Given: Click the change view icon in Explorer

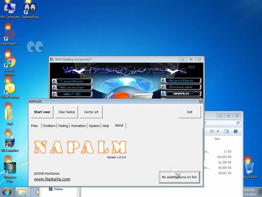Looking at the screenshot, I should click(x=212, y=131).
